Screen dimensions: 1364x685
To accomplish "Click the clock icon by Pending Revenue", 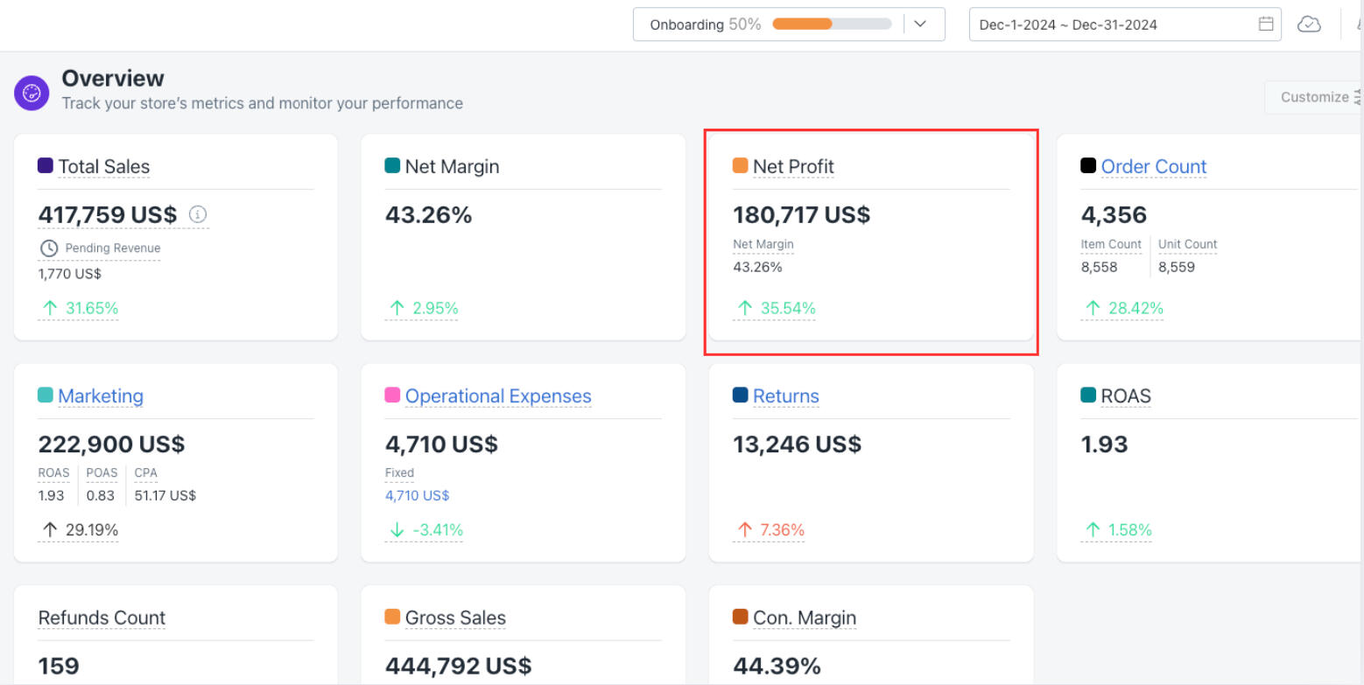I will pos(49,248).
